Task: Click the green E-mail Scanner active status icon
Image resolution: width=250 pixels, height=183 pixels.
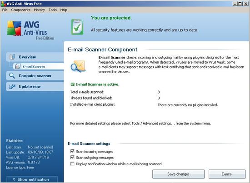Action: (x=72, y=84)
